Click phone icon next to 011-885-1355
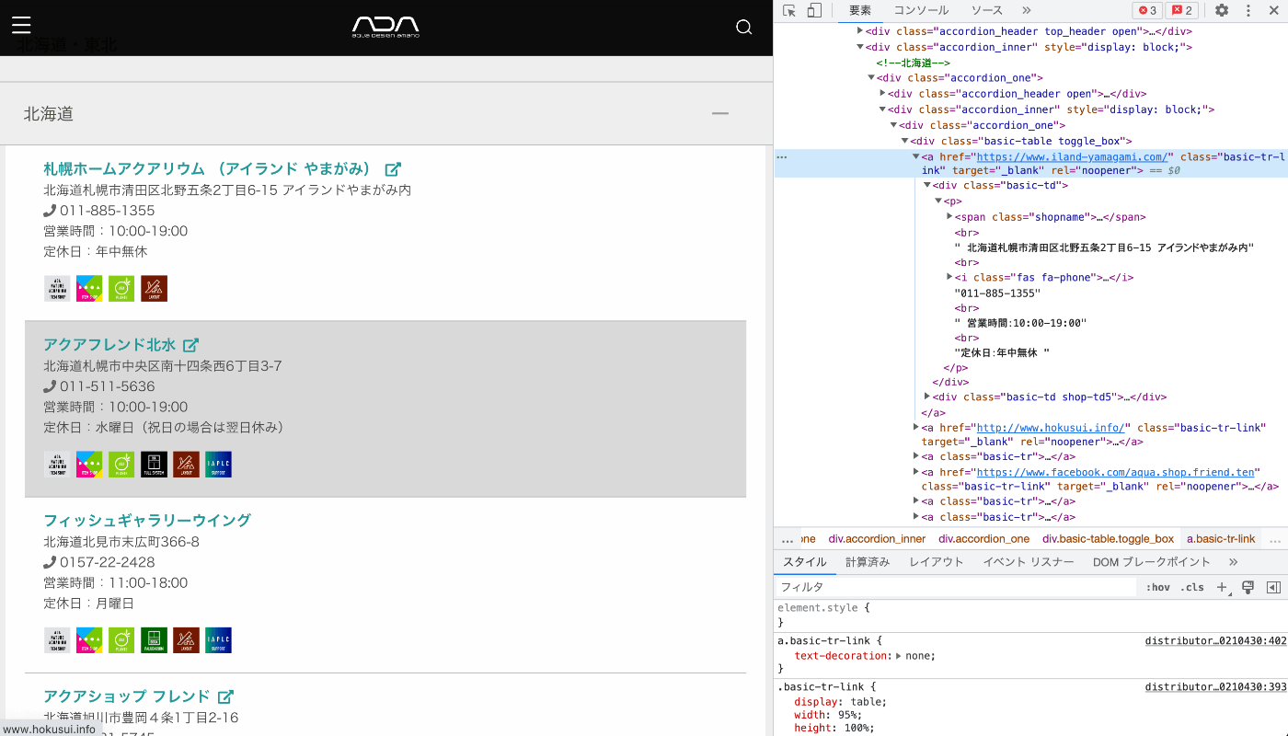 click(50, 211)
